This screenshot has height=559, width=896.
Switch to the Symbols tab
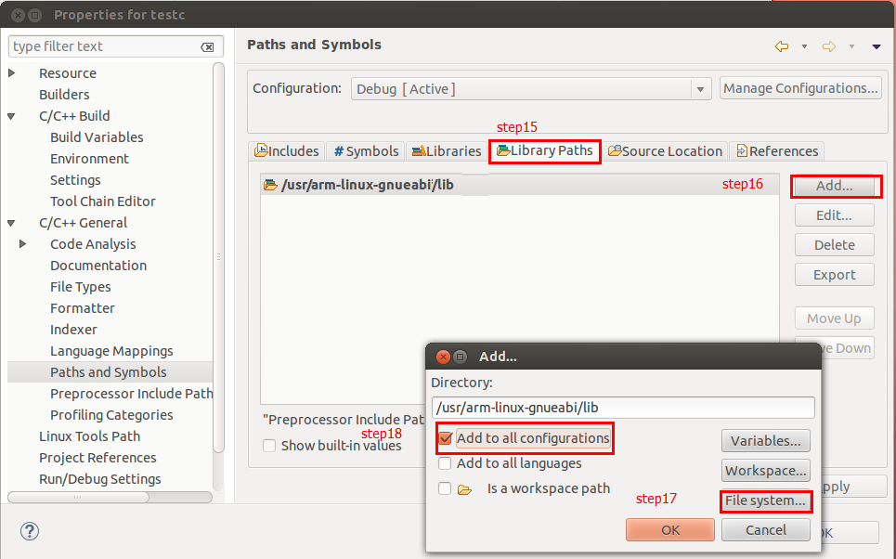coord(366,151)
